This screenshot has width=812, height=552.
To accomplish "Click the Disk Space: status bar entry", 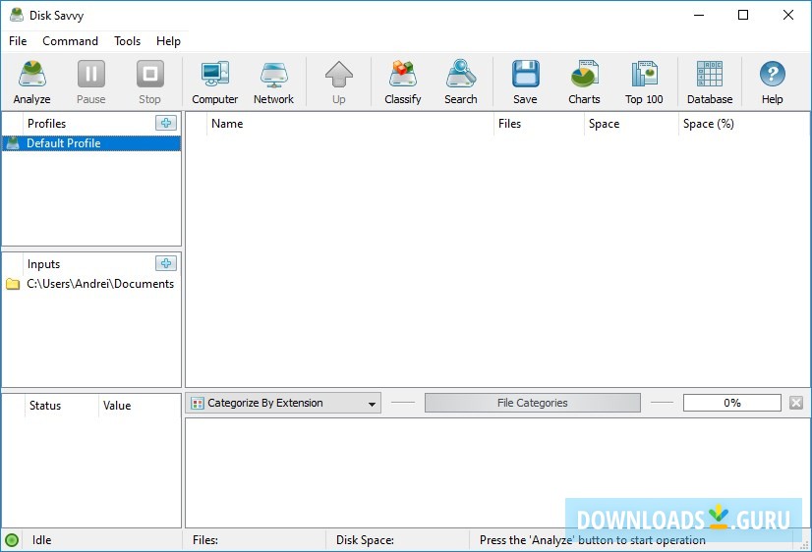I will pos(365,540).
